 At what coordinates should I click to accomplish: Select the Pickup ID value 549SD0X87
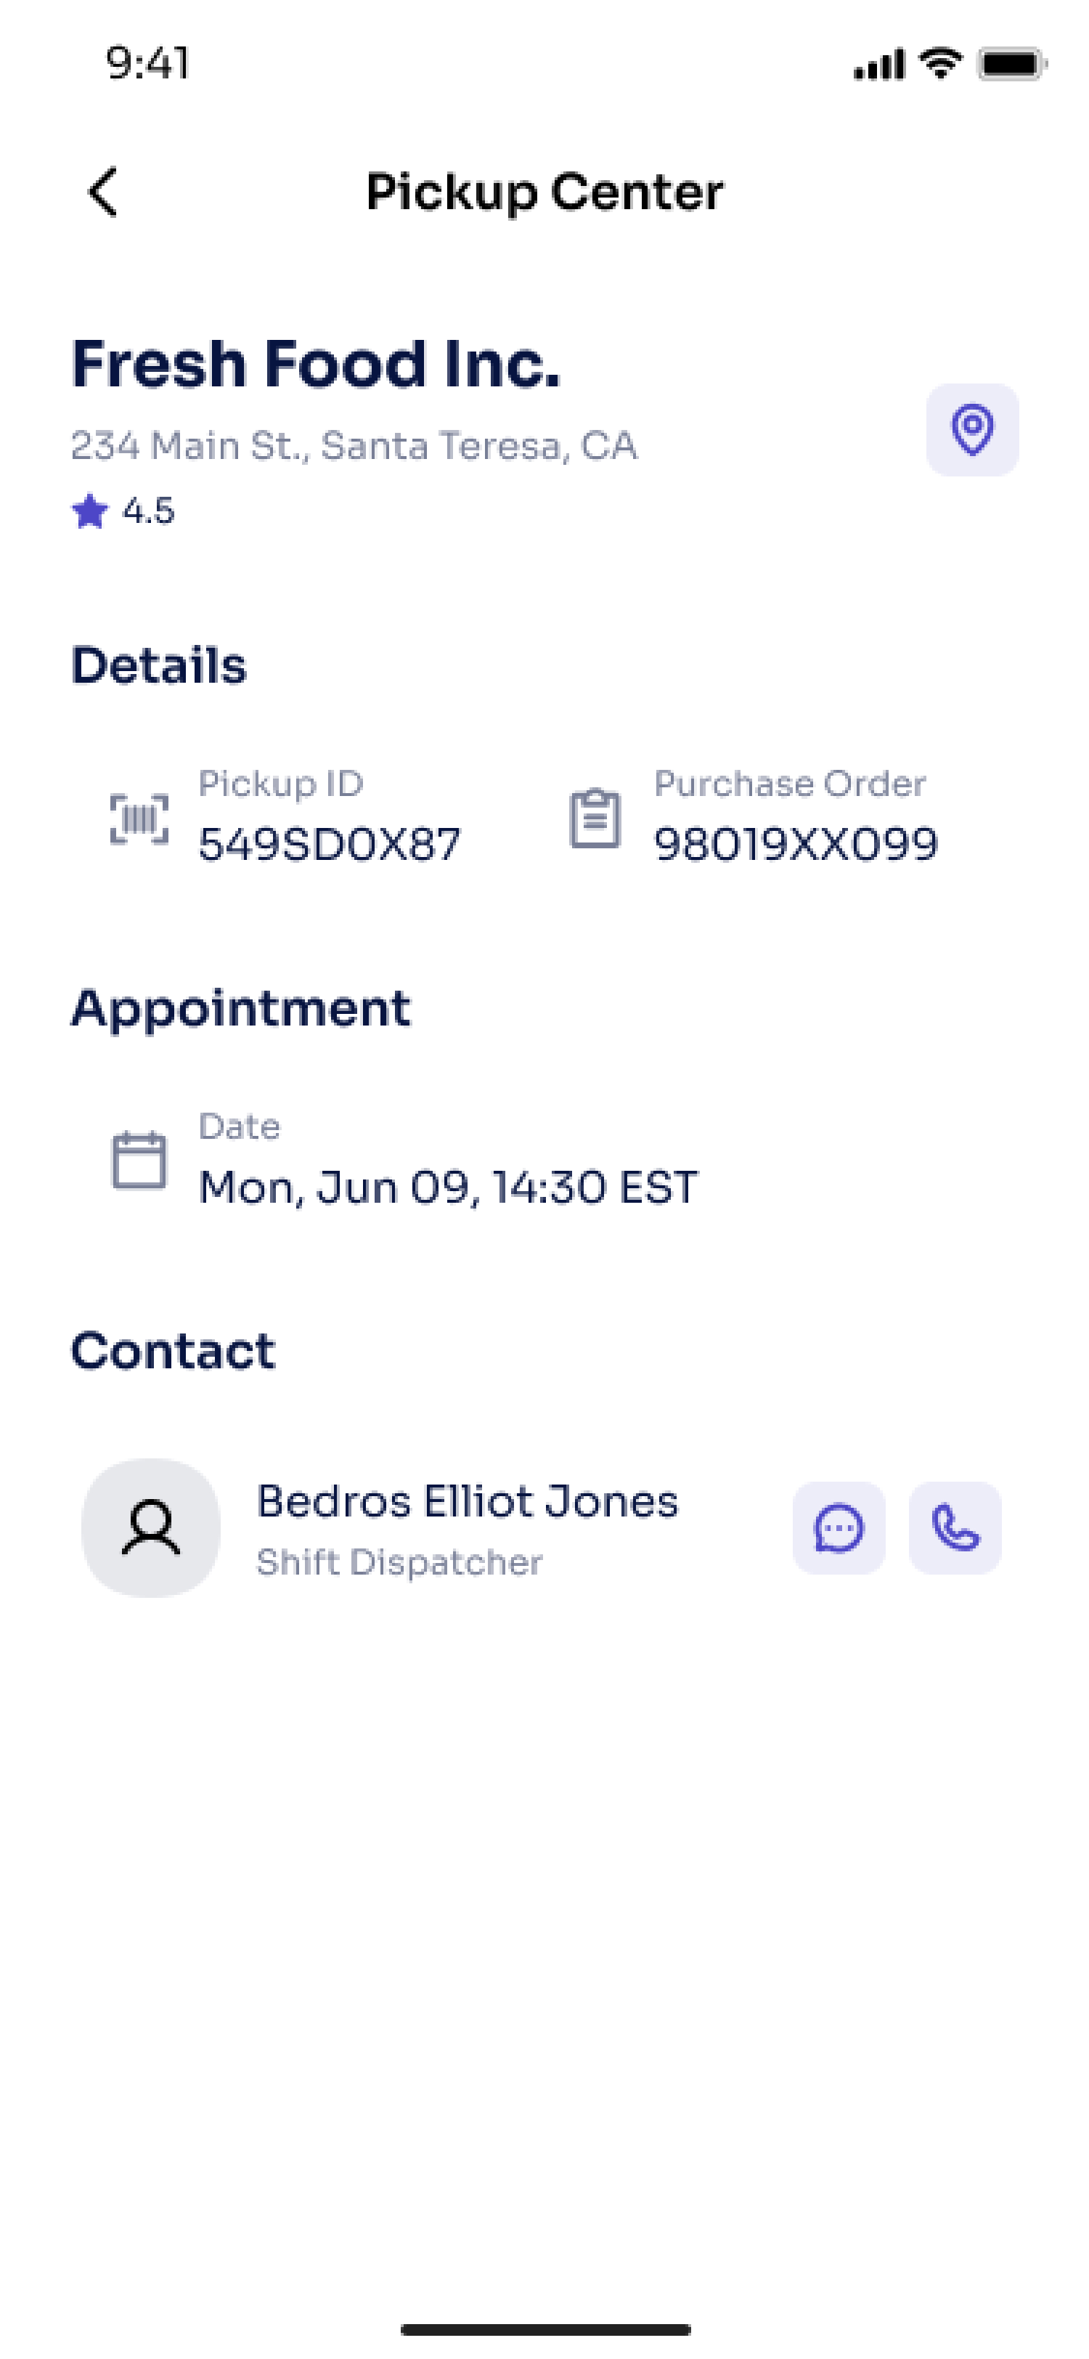pyautogui.click(x=330, y=845)
